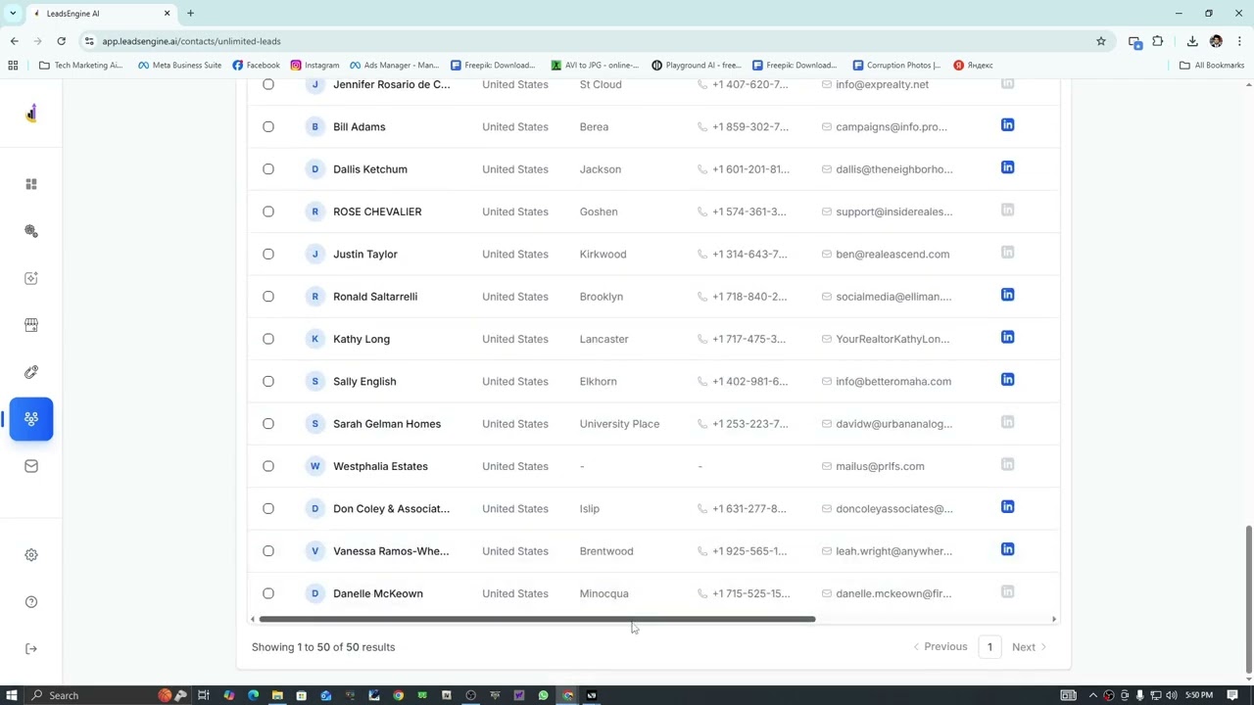Reload the page in Chrome
The height and width of the screenshot is (705, 1254).
tap(61, 41)
